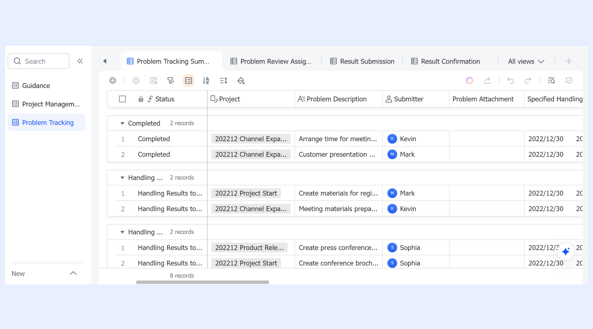This screenshot has height=329, width=593.
Task: Open the comments icon in toolbar
Action: 569,81
